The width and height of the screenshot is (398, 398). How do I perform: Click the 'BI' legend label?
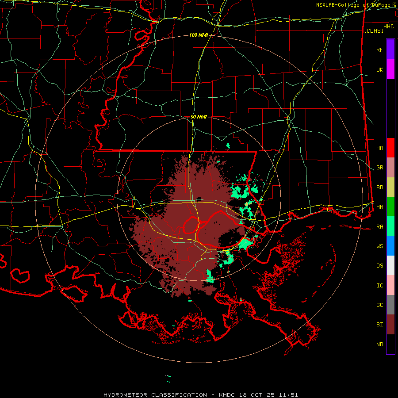(379, 325)
